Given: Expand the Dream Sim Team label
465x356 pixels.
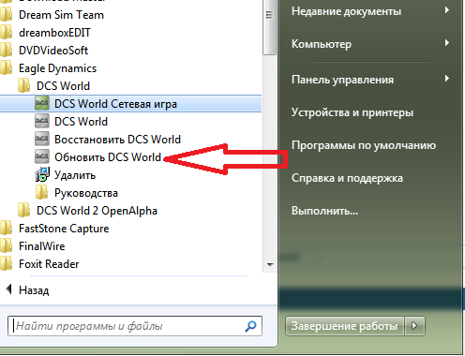Looking at the screenshot, I should tap(61, 15).
